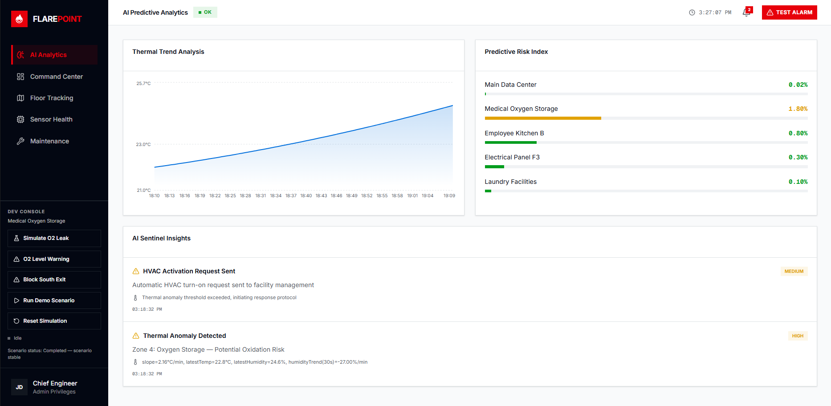The height and width of the screenshot is (406, 831).
Task: Click the warning triangle on Thermal Anomaly Detected
Action: point(135,335)
